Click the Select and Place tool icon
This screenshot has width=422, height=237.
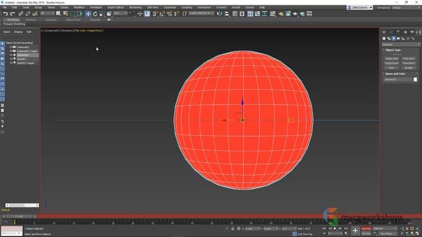[109, 14]
